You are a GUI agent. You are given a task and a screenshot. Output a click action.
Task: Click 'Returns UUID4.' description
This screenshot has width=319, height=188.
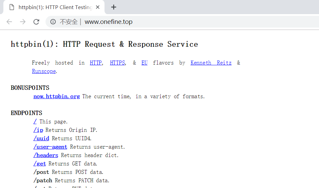point(72,139)
